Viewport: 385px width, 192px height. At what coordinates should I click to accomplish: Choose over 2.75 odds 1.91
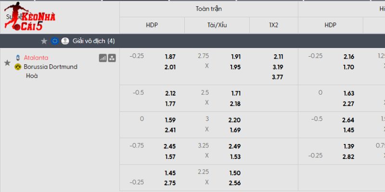236,57
